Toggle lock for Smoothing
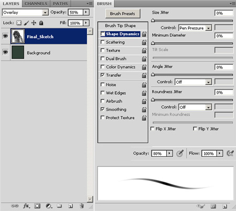Viewport: 236px width, 211px height. (144, 109)
